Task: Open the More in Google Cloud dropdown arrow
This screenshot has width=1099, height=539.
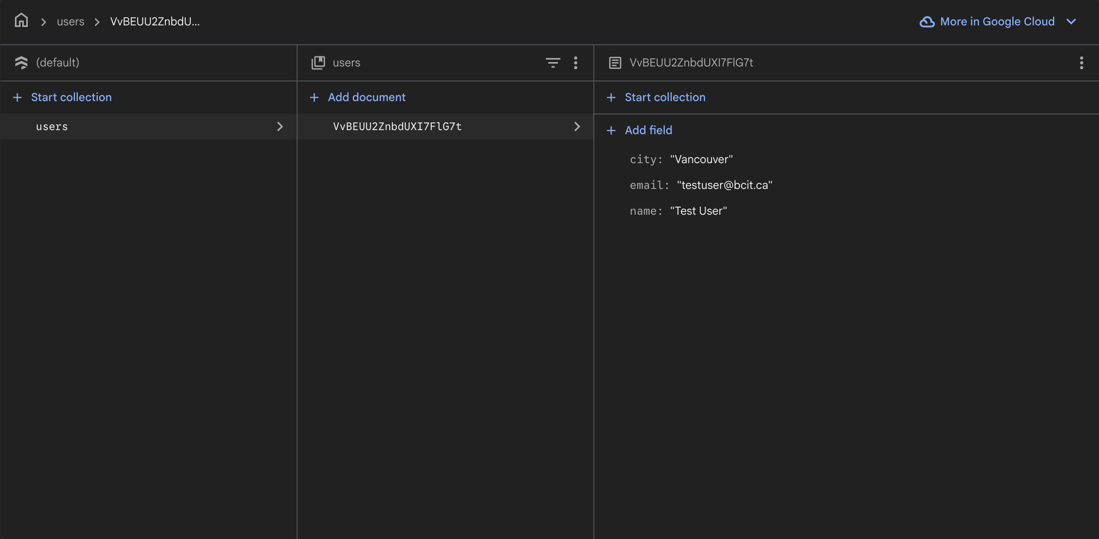Action: pos(1071,21)
